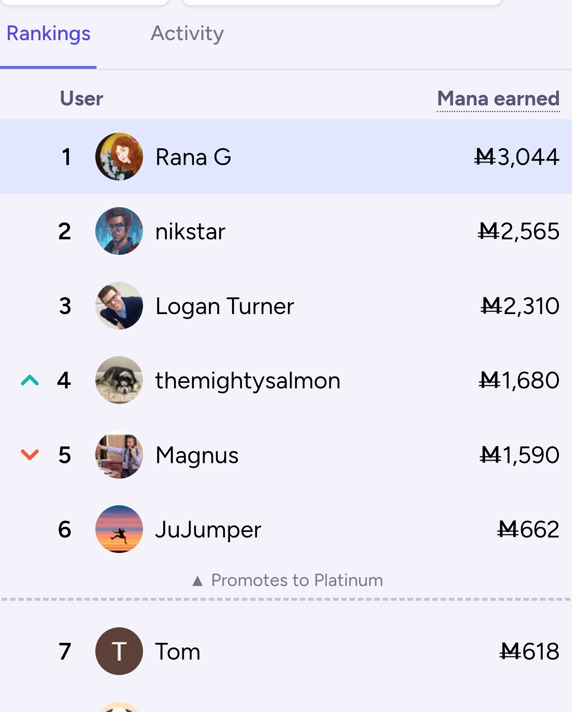Open Magnus's avatar picture

pos(119,455)
